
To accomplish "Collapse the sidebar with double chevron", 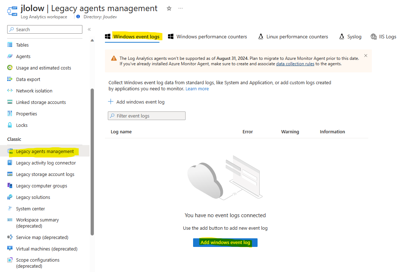I will point(89,29).
